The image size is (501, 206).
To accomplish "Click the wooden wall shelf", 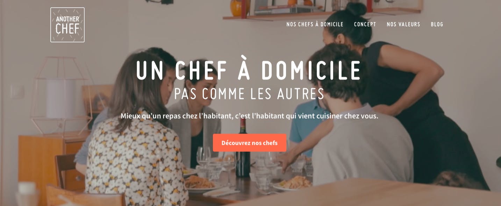I will click(322, 13).
